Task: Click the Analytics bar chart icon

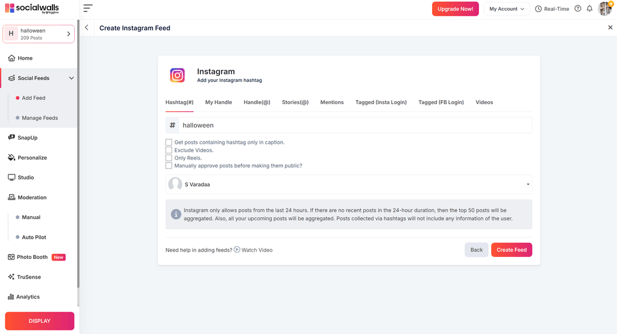Action: [11, 297]
